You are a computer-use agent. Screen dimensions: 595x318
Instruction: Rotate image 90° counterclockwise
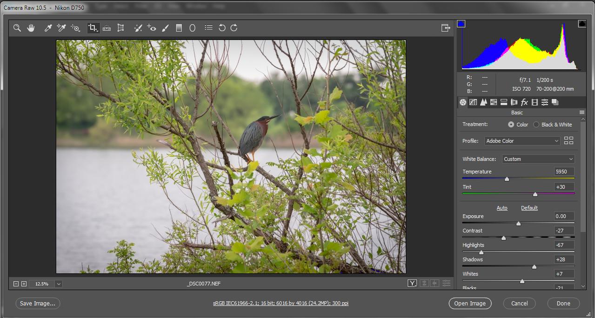222,28
